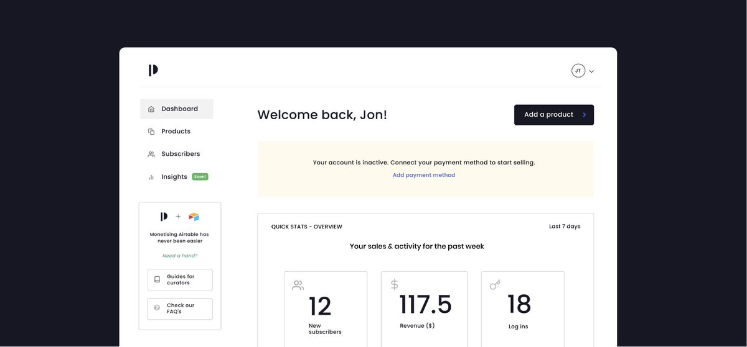Click the Subscribers people icon
Viewport: 747px width, 347px height.
click(151, 154)
